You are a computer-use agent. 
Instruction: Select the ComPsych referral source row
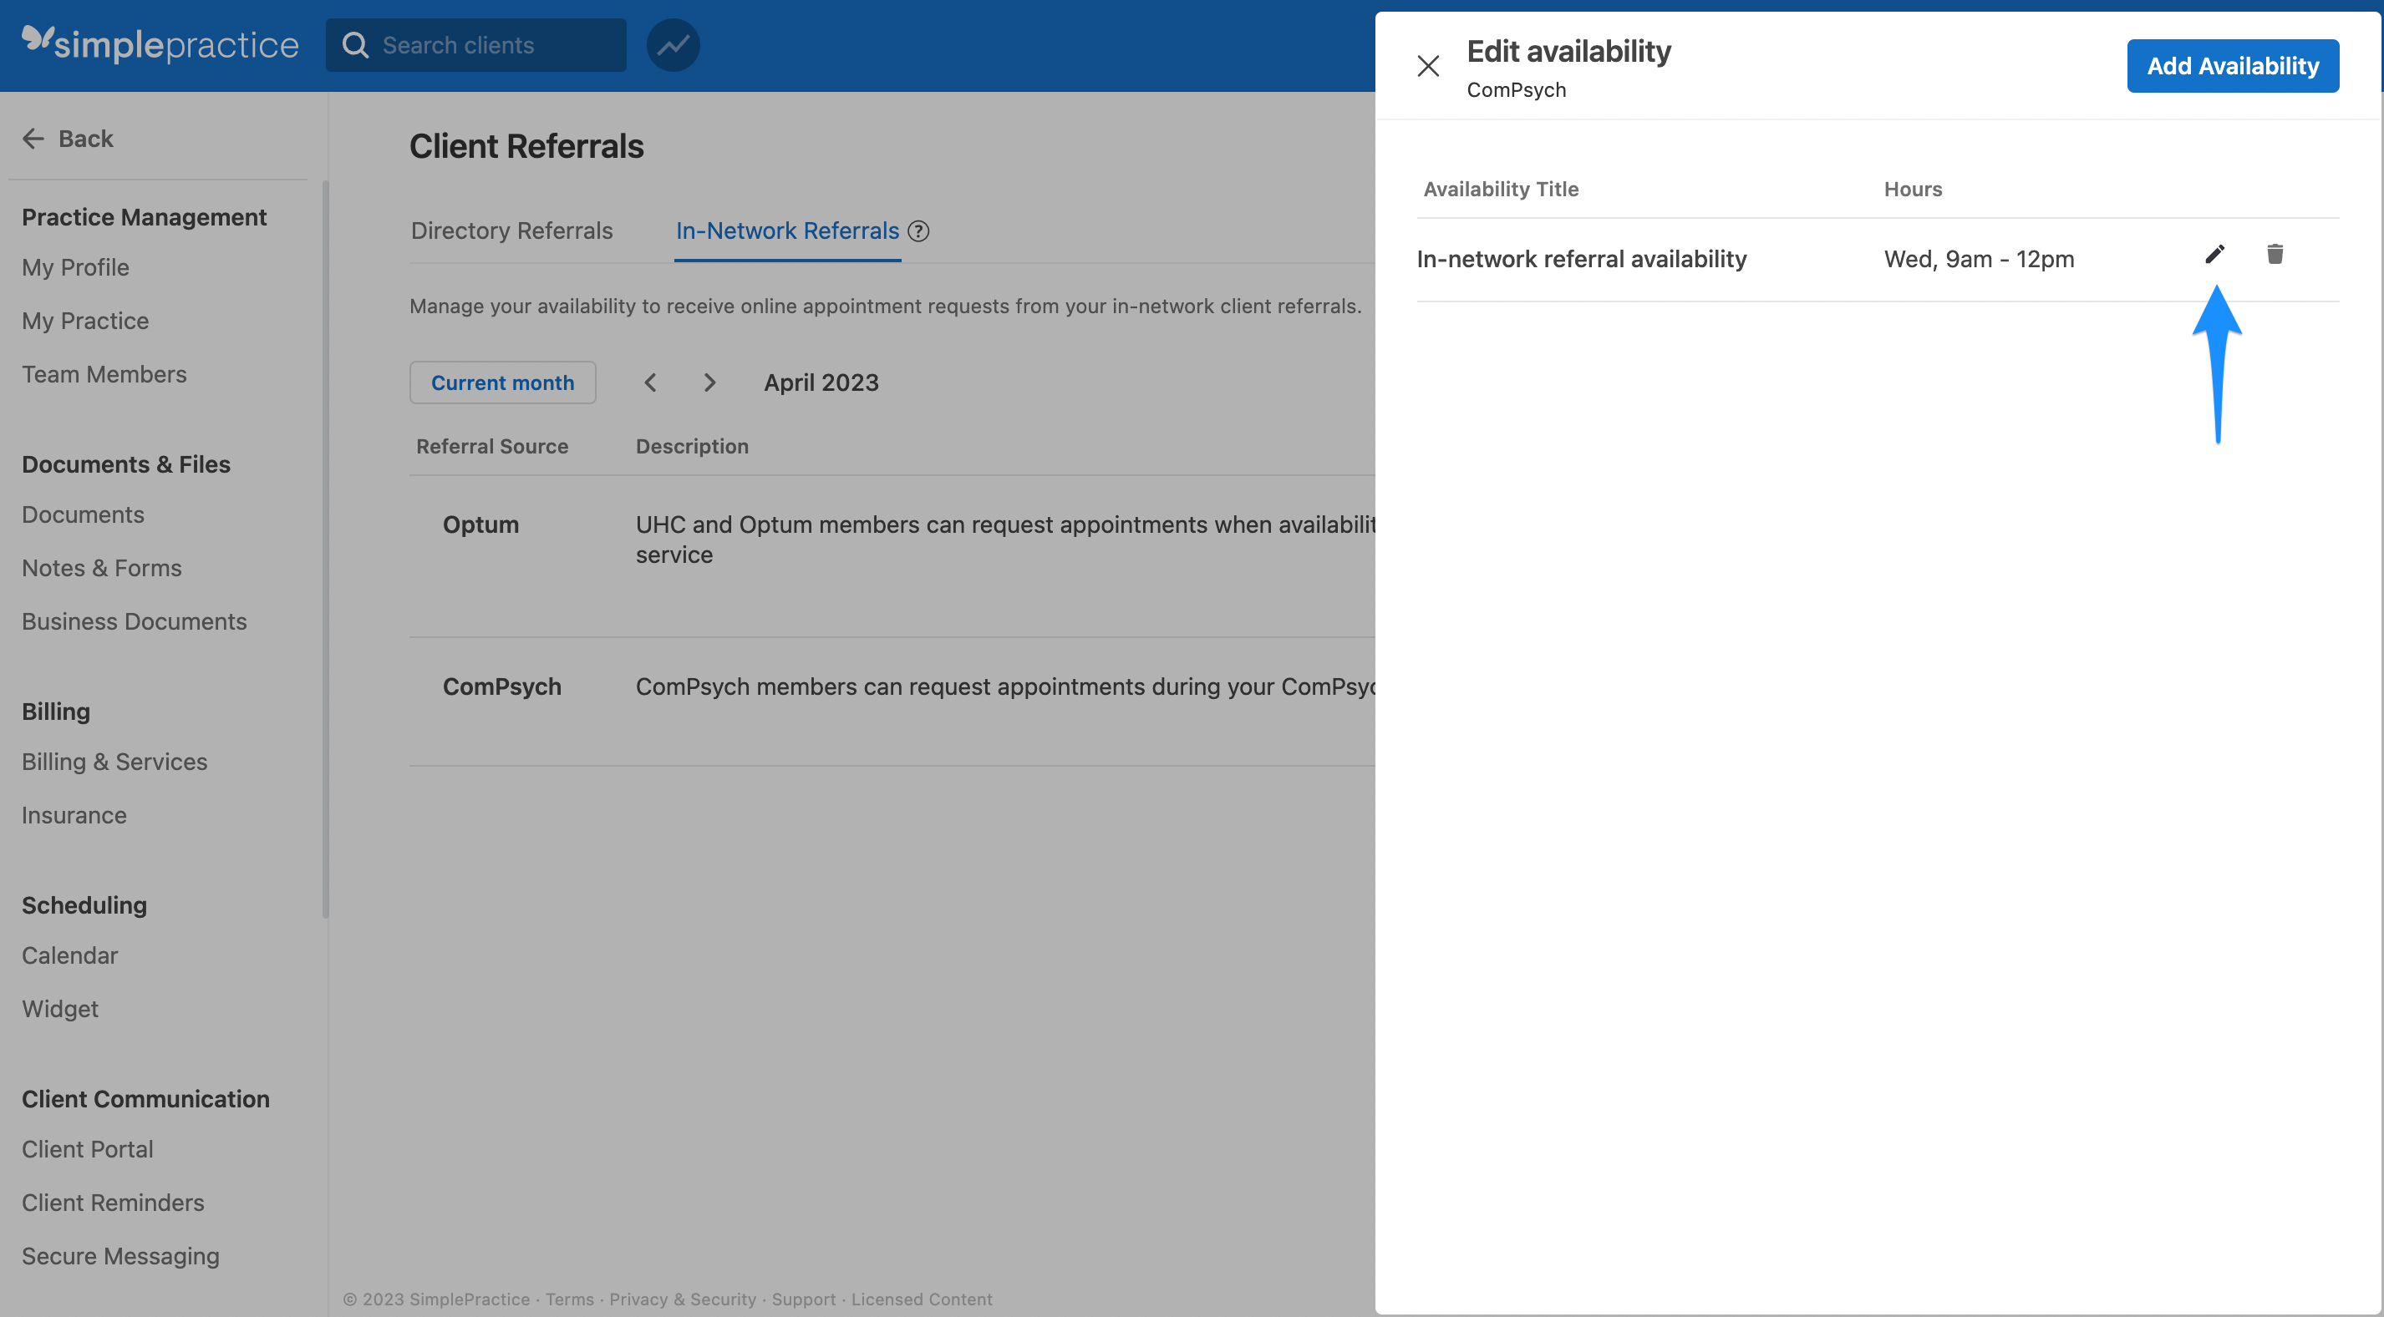point(892,701)
